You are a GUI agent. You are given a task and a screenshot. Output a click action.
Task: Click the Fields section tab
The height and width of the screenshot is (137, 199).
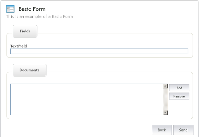[x=25, y=31]
